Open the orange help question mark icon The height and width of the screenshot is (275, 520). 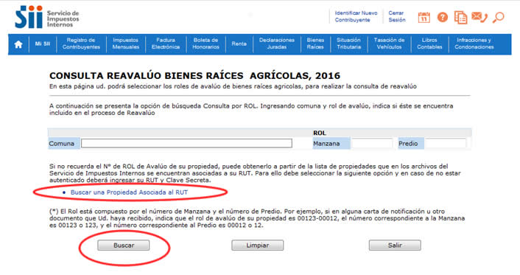(443, 17)
